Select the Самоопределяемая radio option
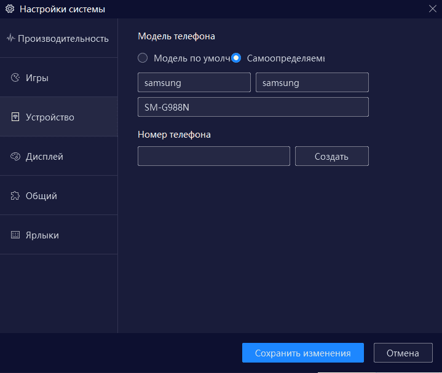 pyautogui.click(x=236, y=58)
